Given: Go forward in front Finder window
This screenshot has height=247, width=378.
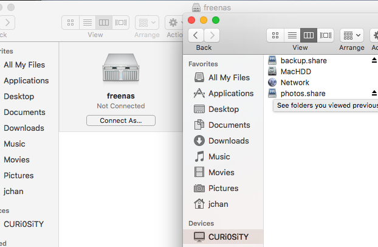Looking at the screenshot, I should point(212,35).
